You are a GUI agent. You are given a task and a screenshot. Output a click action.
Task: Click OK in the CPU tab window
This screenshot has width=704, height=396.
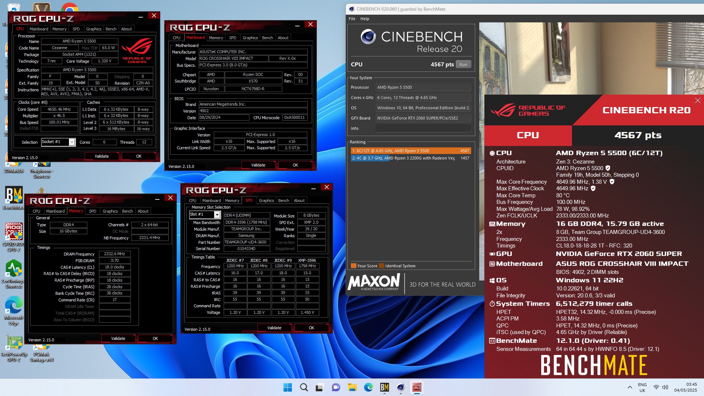pos(139,156)
